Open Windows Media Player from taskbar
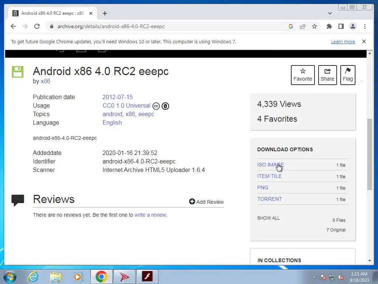Viewport: 378px width, 284px height. coord(78,277)
